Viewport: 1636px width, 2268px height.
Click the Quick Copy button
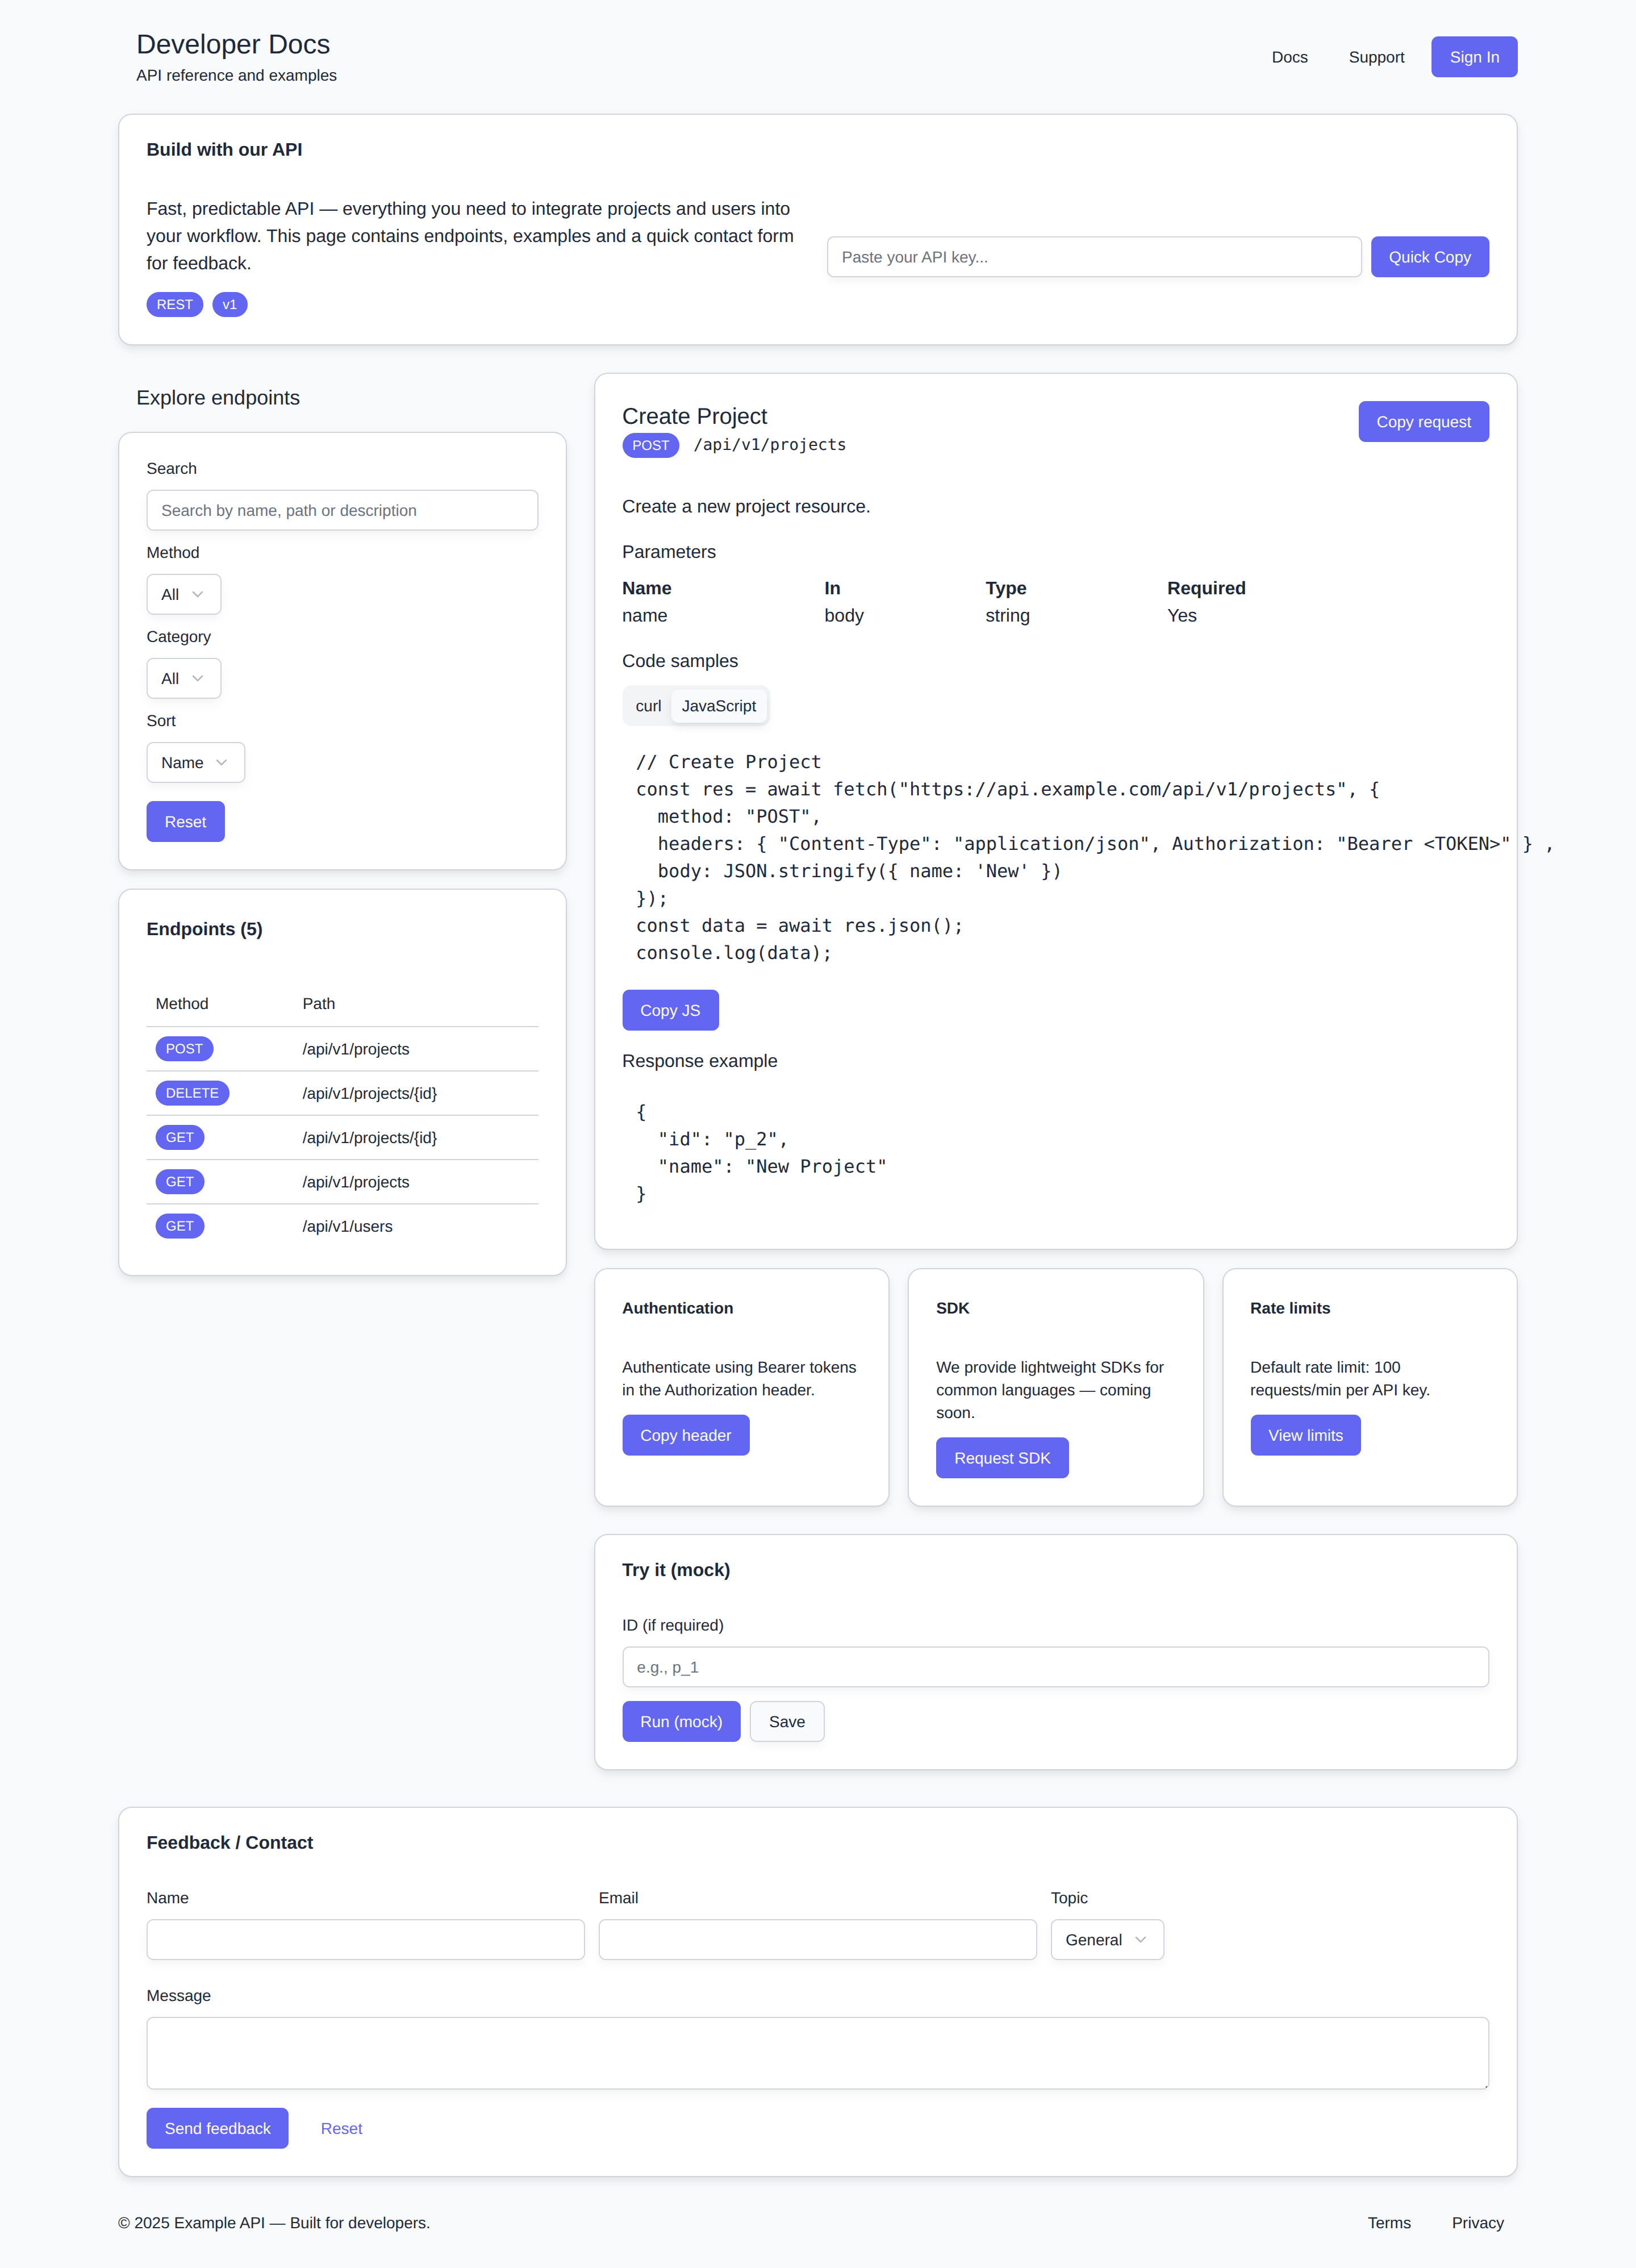coord(1428,257)
